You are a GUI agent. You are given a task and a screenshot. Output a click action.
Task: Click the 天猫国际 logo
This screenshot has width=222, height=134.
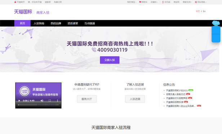point(23,12)
